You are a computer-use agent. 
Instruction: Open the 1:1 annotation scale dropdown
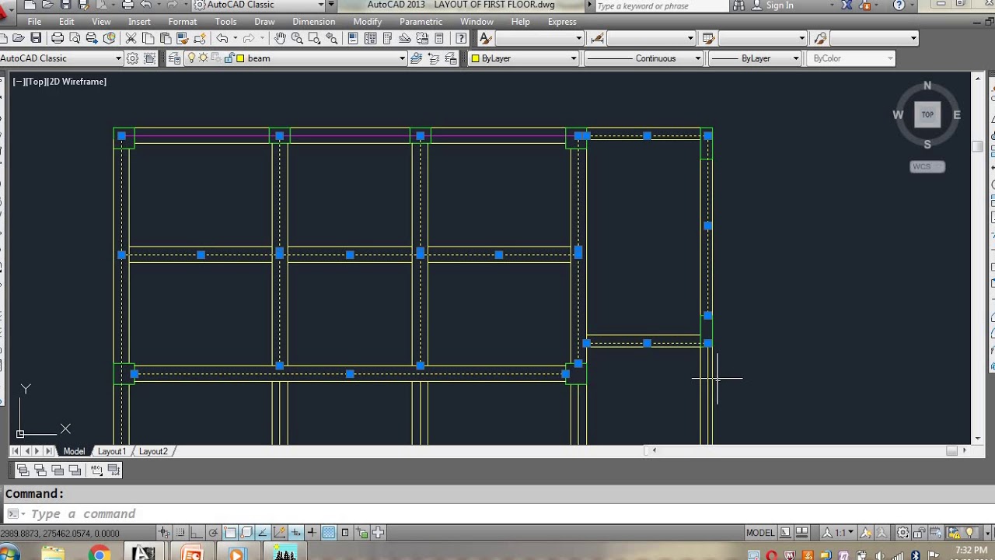(x=840, y=533)
